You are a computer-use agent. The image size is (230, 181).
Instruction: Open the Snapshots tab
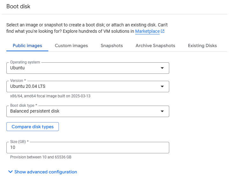[112, 45]
